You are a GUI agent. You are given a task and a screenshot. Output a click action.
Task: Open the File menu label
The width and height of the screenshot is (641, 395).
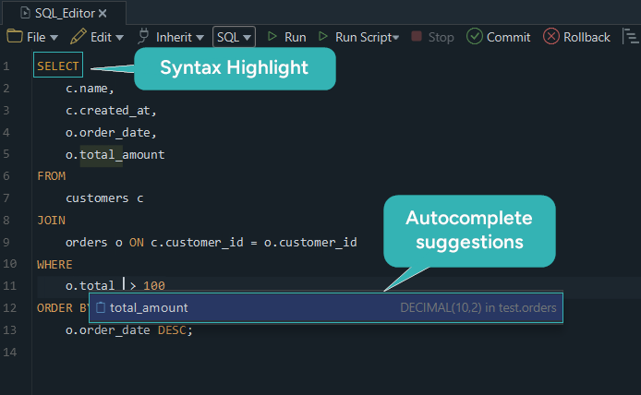[36, 37]
